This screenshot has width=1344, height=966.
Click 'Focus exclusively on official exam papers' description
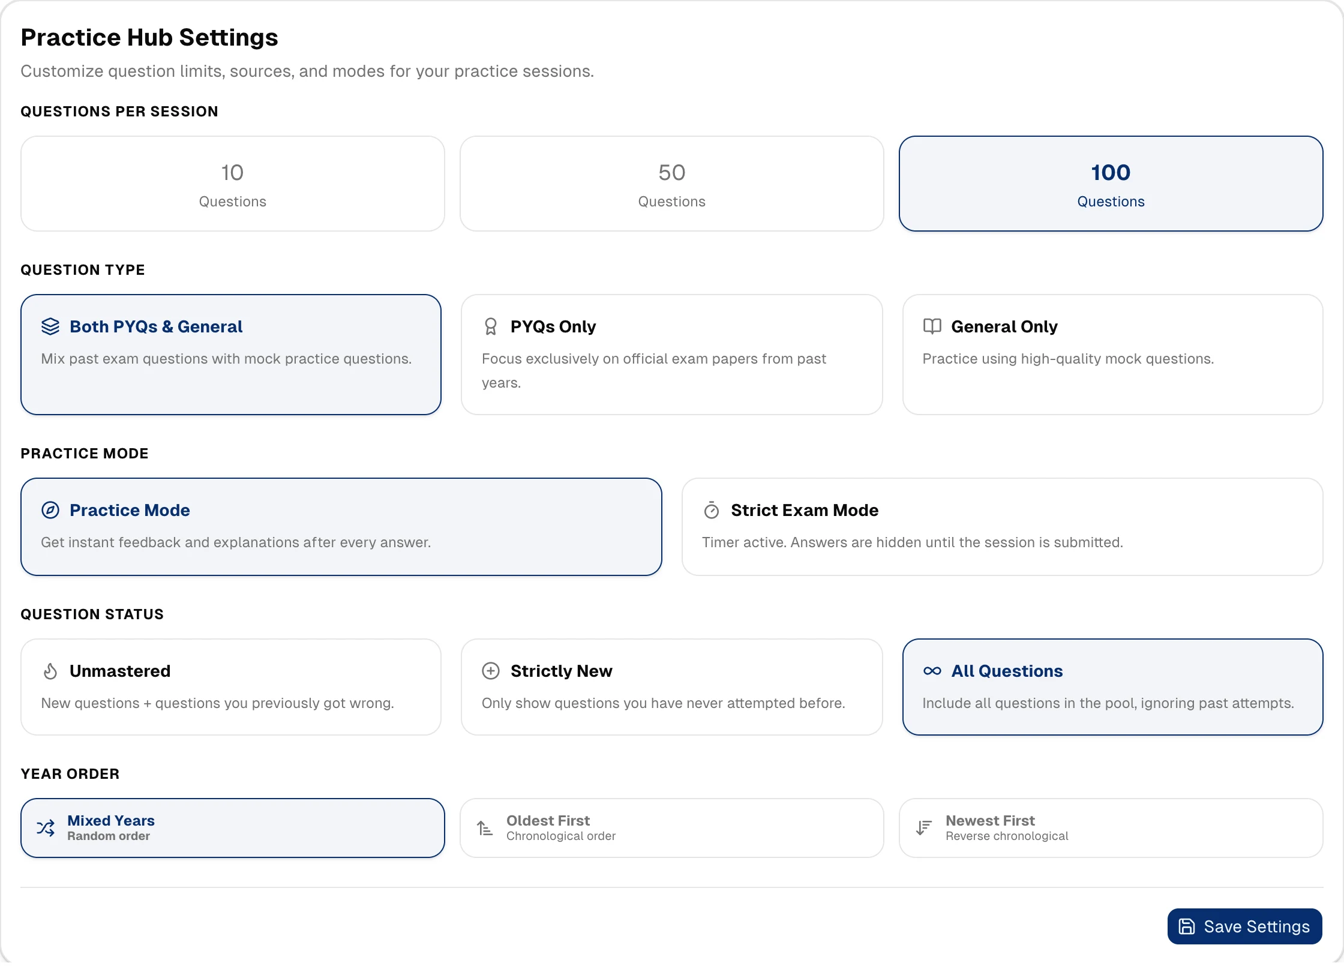[654, 371]
